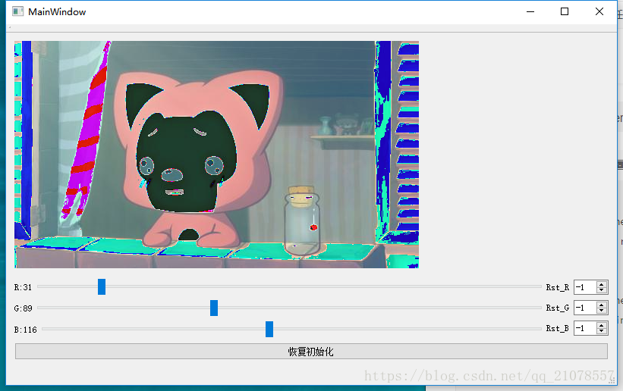Click the G:89 label
The height and width of the screenshot is (391, 623).
[23, 308]
